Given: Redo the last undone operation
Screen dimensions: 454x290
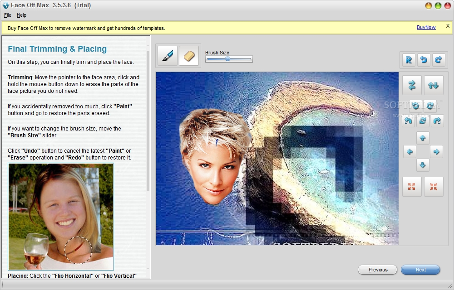Looking at the screenshot, I should (437, 60).
